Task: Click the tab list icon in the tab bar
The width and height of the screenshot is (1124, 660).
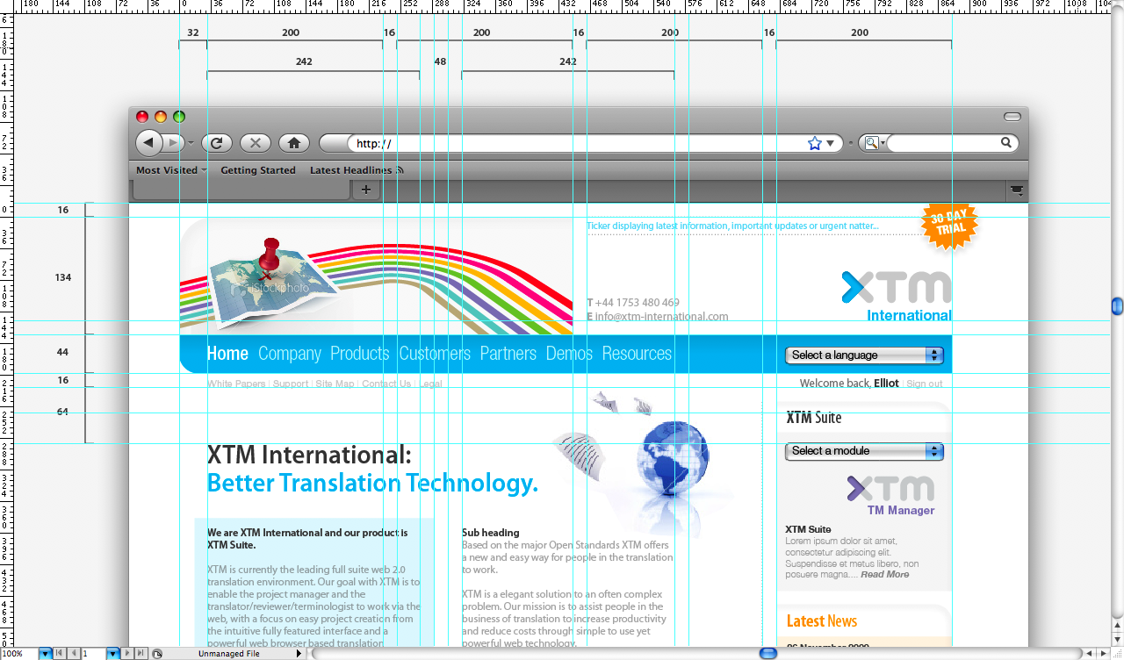Action: click(x=1017, y=190)
